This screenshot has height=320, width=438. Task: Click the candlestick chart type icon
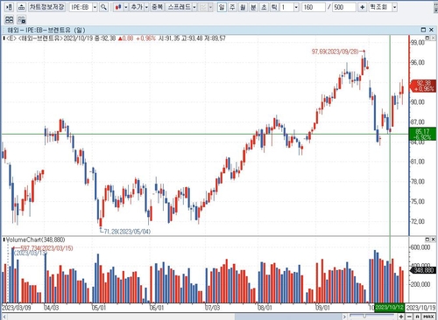tap(118, 7)
